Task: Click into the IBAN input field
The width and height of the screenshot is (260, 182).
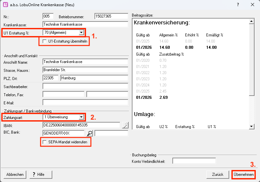Action: 81,125
